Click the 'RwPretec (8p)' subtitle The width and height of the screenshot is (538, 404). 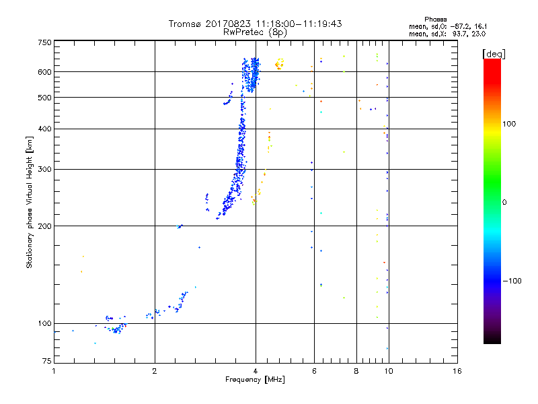coord(255,32)
